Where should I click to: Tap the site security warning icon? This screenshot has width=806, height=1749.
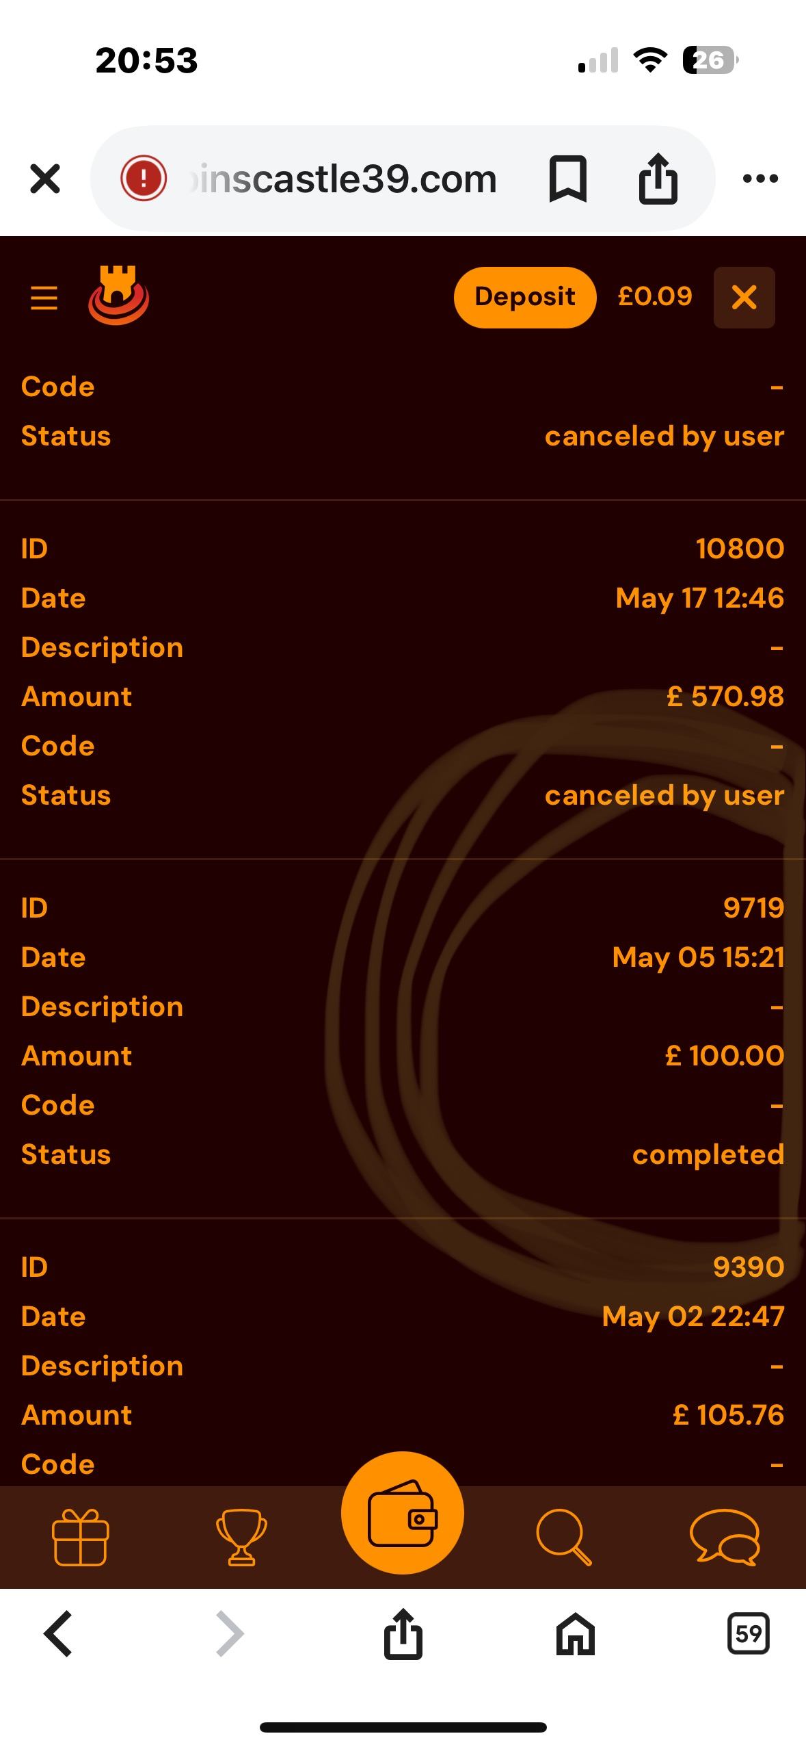tap(144, 179)
